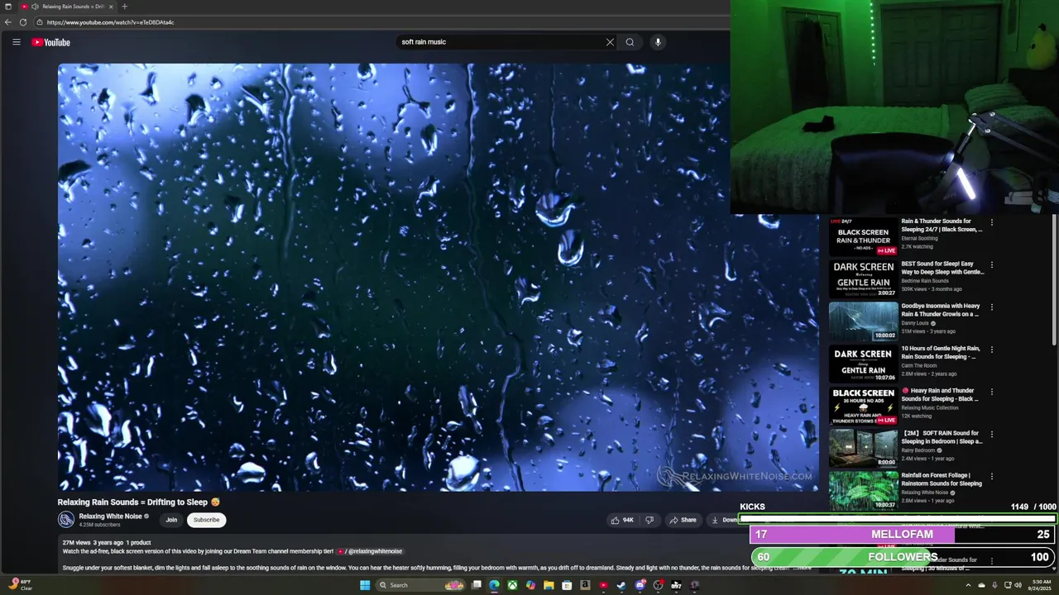Open the browser tab actions menu icon

coord(8,7)
